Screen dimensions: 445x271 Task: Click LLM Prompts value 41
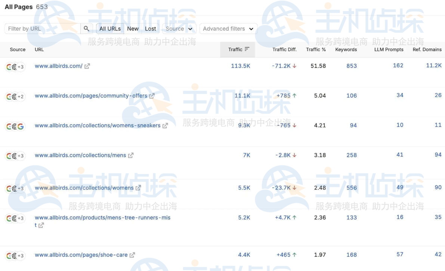(x=400, y=155)
